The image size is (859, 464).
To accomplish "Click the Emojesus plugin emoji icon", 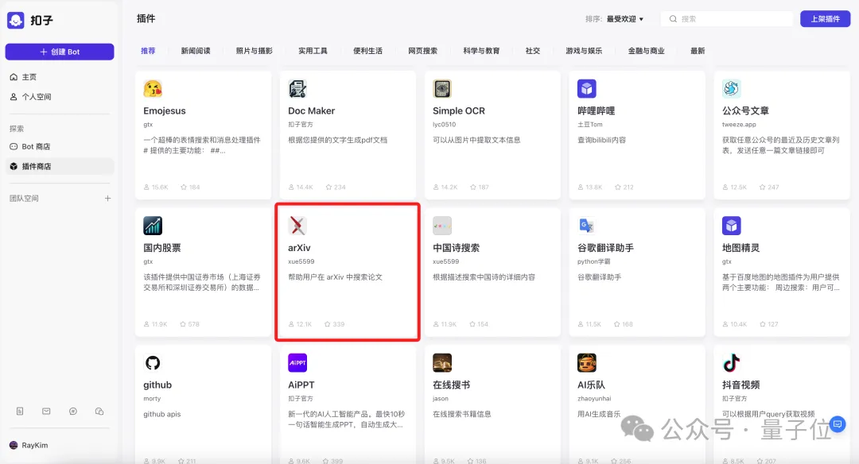I will (153, 89).
